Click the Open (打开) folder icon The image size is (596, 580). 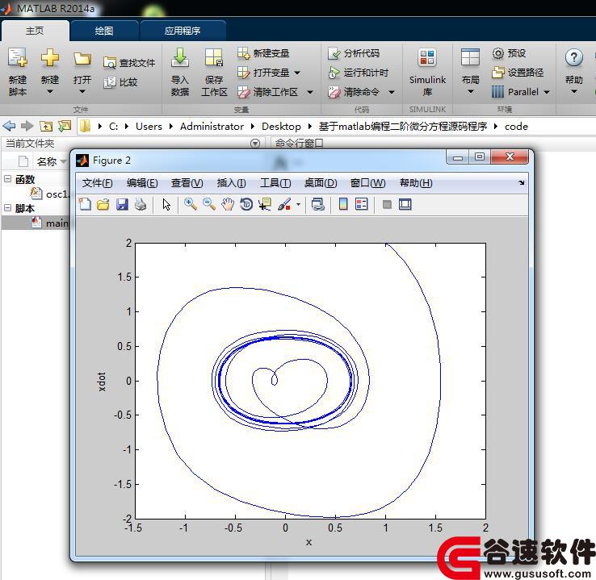pyautogui.click(x=82, y=59)
